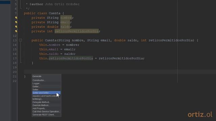Pick Getter and Setter... option
The height and width of the screenshot is (121, 216).
pos(47,93)
